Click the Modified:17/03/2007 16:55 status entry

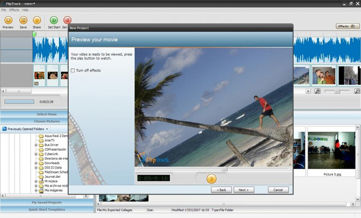190,210
